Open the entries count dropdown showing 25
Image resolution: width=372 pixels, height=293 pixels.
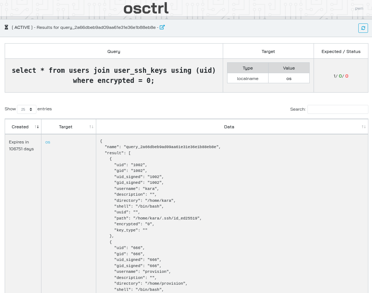pos(27,109)
